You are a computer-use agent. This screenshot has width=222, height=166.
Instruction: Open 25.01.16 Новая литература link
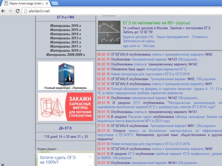[x=150, y=144]
